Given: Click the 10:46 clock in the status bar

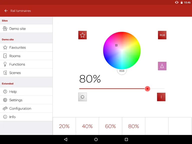Looking at the screenshot, I should (187, 2).
